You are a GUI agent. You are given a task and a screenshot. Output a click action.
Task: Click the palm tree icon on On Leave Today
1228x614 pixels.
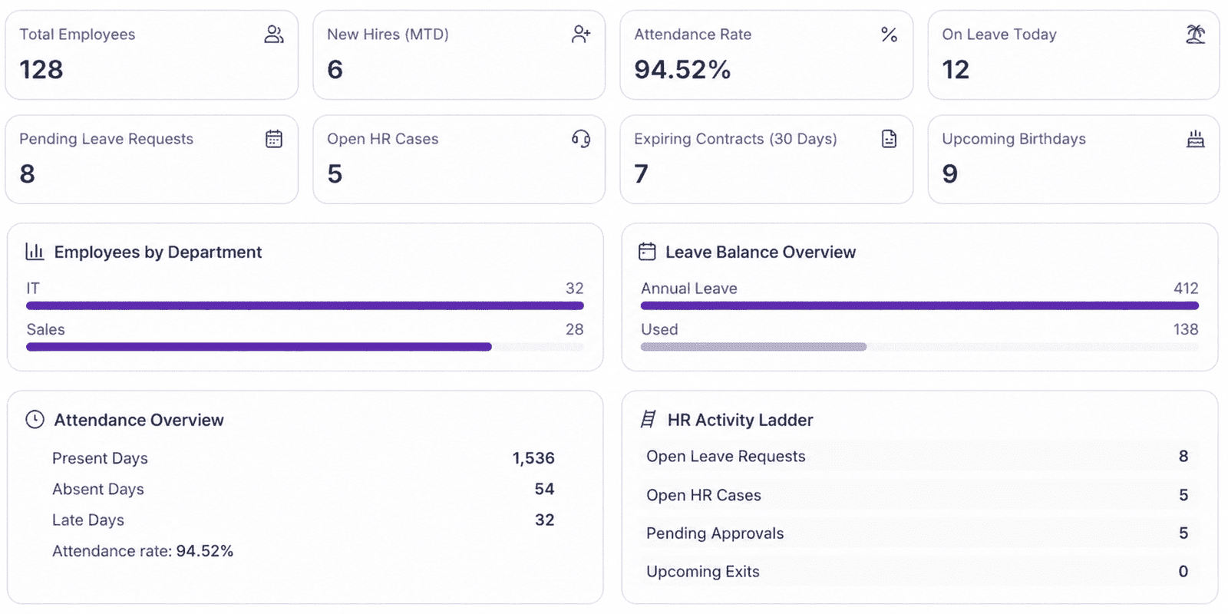coord(1196,35)
